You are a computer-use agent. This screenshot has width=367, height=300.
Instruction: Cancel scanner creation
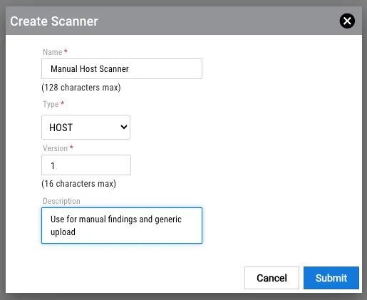272,278
